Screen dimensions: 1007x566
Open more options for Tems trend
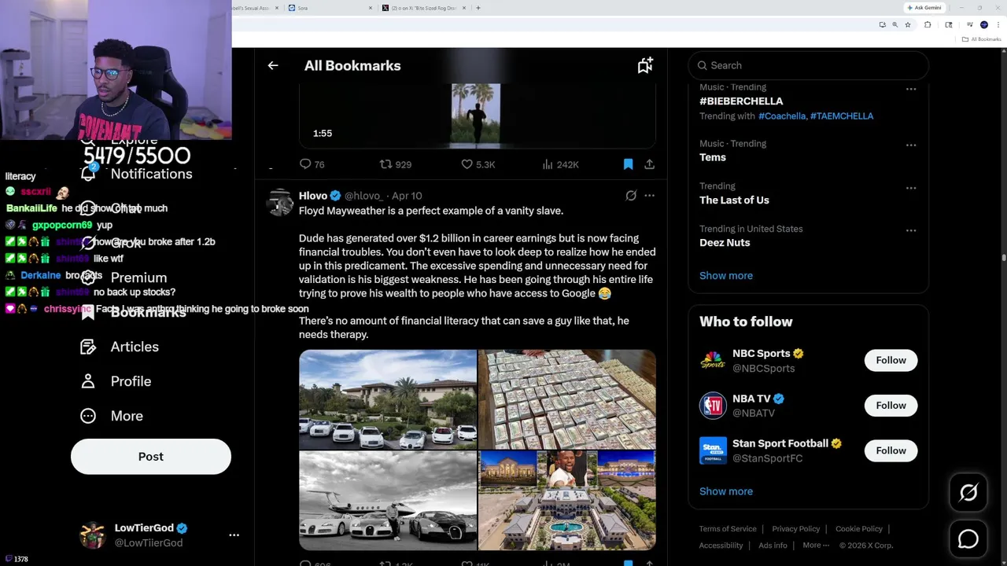[x=911, y=145]
